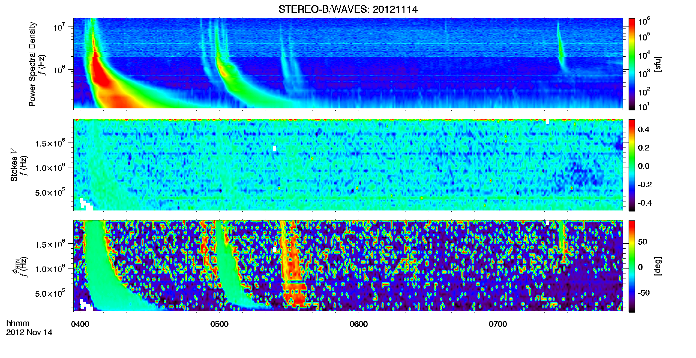The image size is (696, 358).
Task: Click the 0.4 value on Stokes colorbar
Action: [644, 130]
